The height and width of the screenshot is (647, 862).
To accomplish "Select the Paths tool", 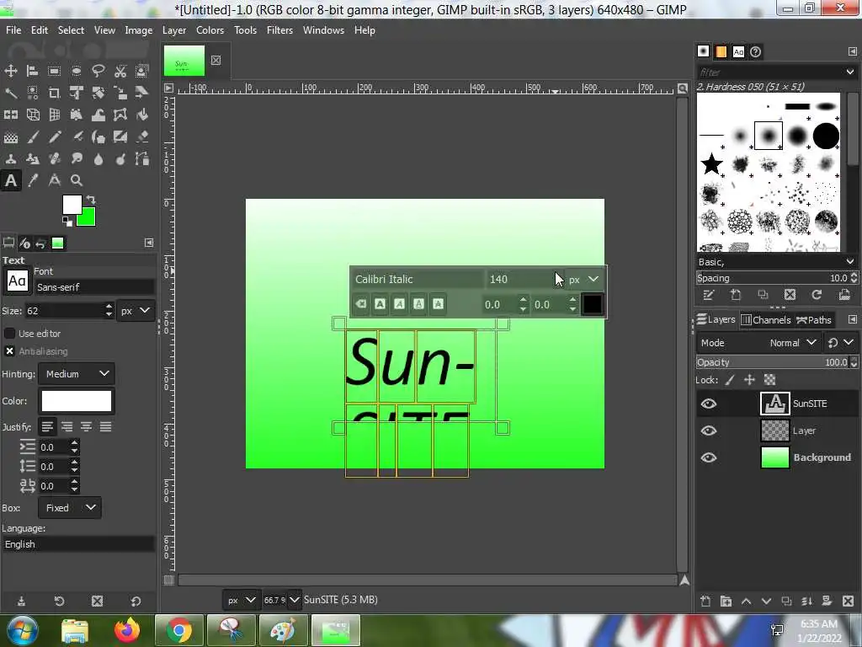I will [x=141, y=159].
